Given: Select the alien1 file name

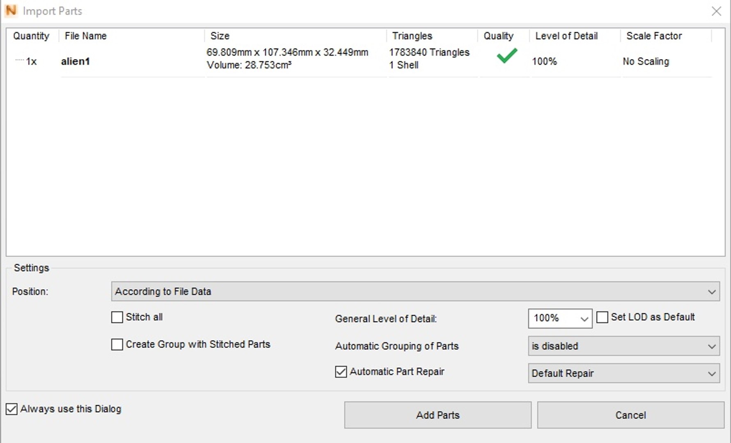Looking at the screenshot, I should coord(76,62).
